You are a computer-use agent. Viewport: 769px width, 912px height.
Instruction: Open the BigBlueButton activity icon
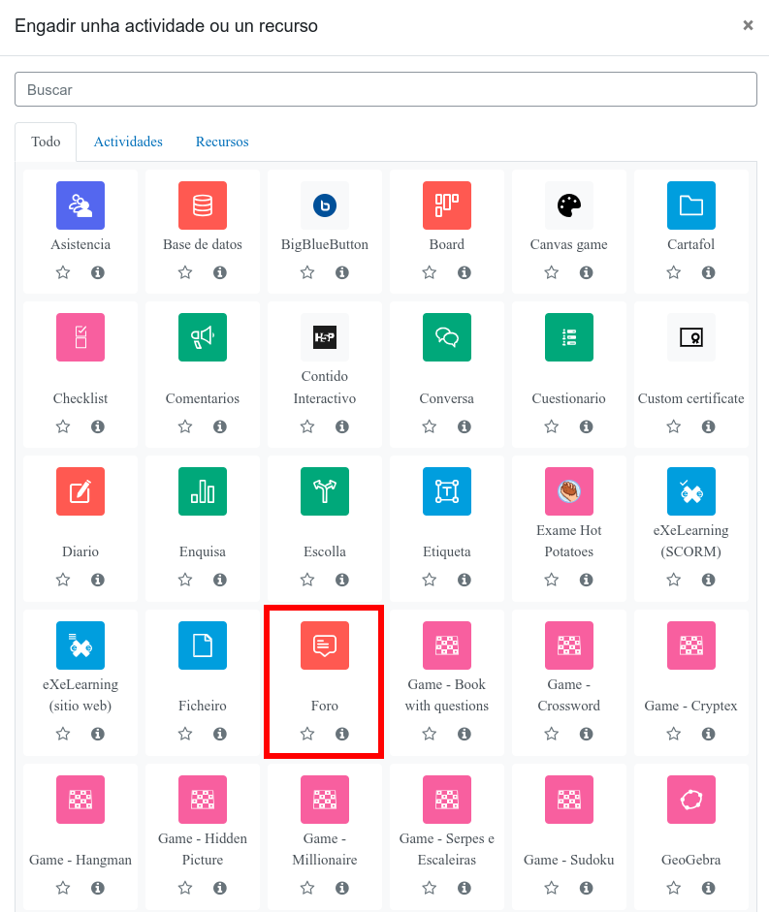point(325,205)
